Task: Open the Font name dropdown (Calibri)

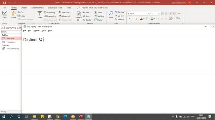Action: click(149, 14)
